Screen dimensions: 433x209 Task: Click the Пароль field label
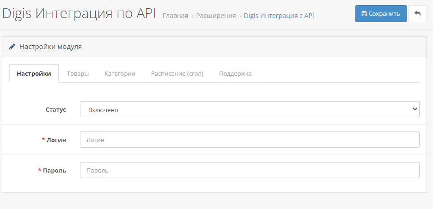[55, 170]
